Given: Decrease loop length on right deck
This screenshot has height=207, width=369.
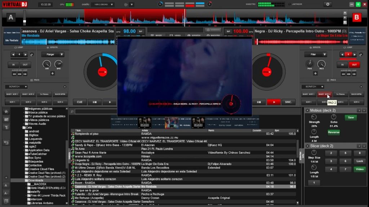Looking at the screenshot, I should click(342, 55).
